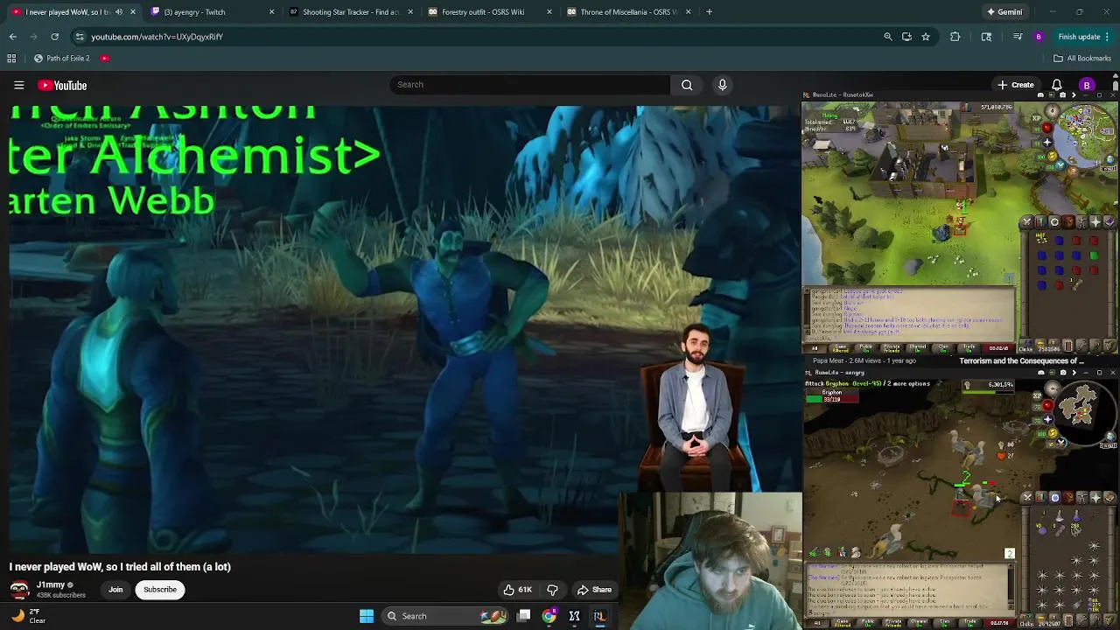Toggle run energy orb in aengry window
1120x630 pixels.
1053,433
